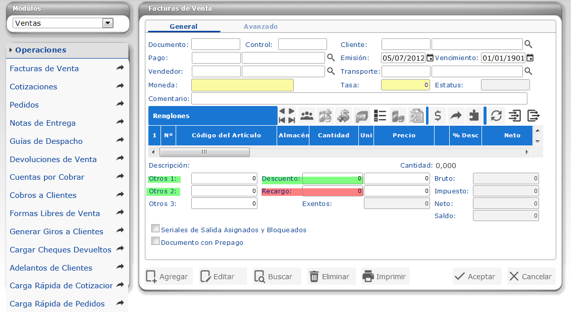Open the Emisión calendar picker
Image resolution: width=588 pixels, height=312 pixels.
[430, 58]
